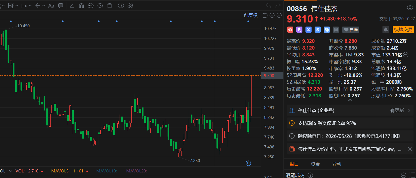Select the text annotation tool (Aa)
The width and height of the screenshot is (416, 178).
pos(51,6)
